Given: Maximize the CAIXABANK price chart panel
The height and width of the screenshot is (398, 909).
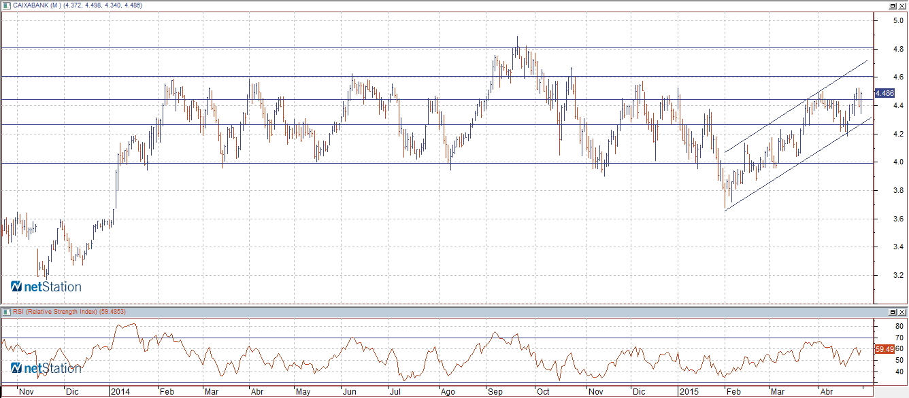Looking at the screenshot, I should point(892,5).
